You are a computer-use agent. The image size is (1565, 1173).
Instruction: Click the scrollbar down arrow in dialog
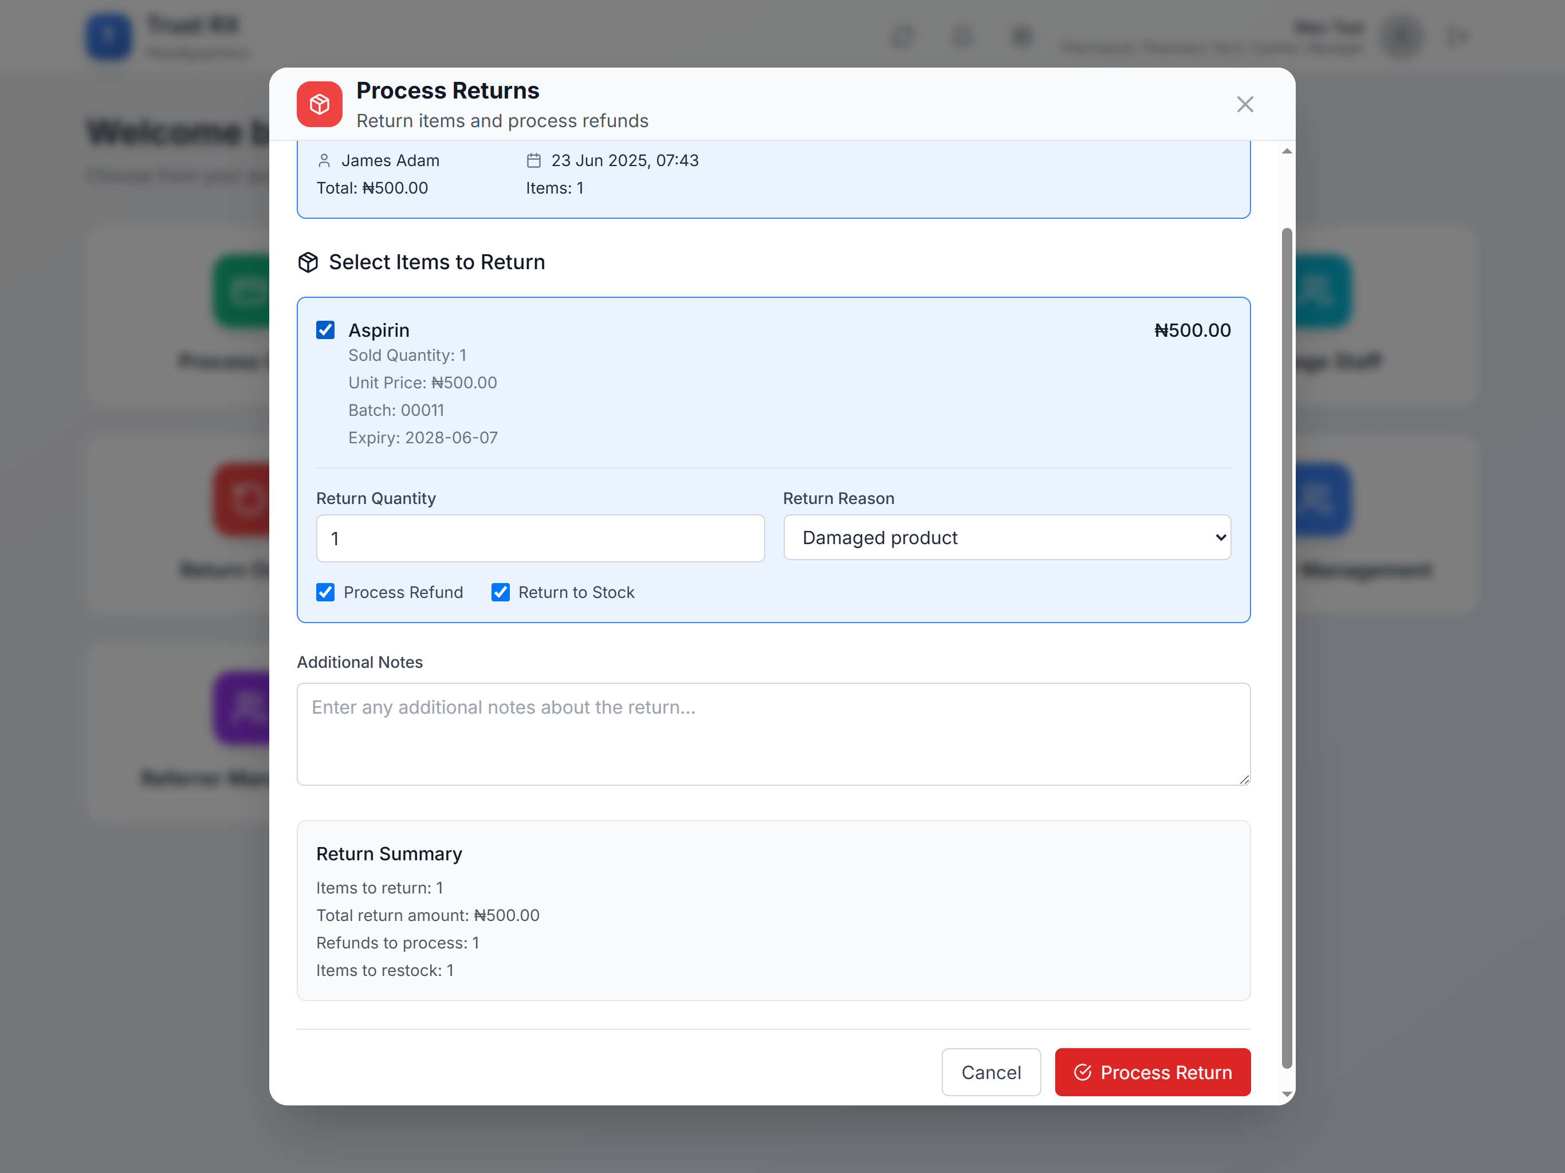point(1287,1094)
